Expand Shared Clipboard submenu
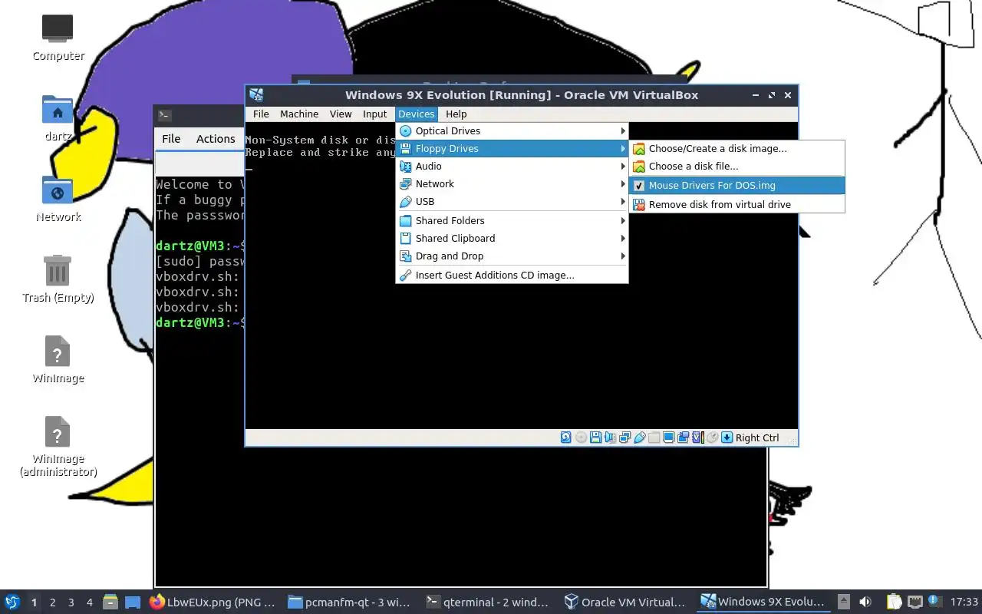 [x=512, y=238]
